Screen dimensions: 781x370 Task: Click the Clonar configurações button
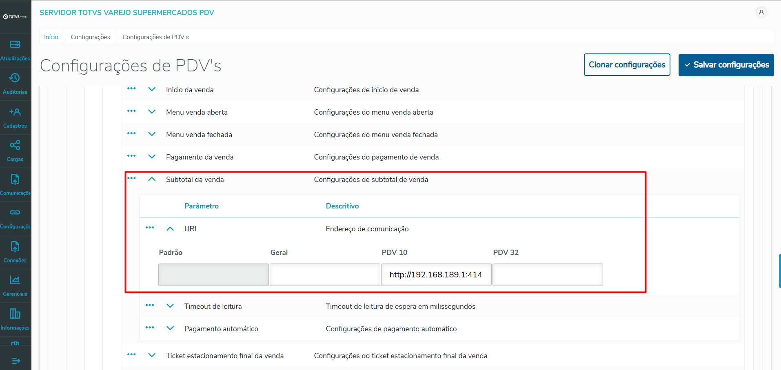coord(627,65)
